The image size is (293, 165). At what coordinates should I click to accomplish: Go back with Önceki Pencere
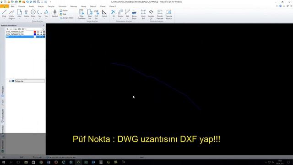click(160, 14)
